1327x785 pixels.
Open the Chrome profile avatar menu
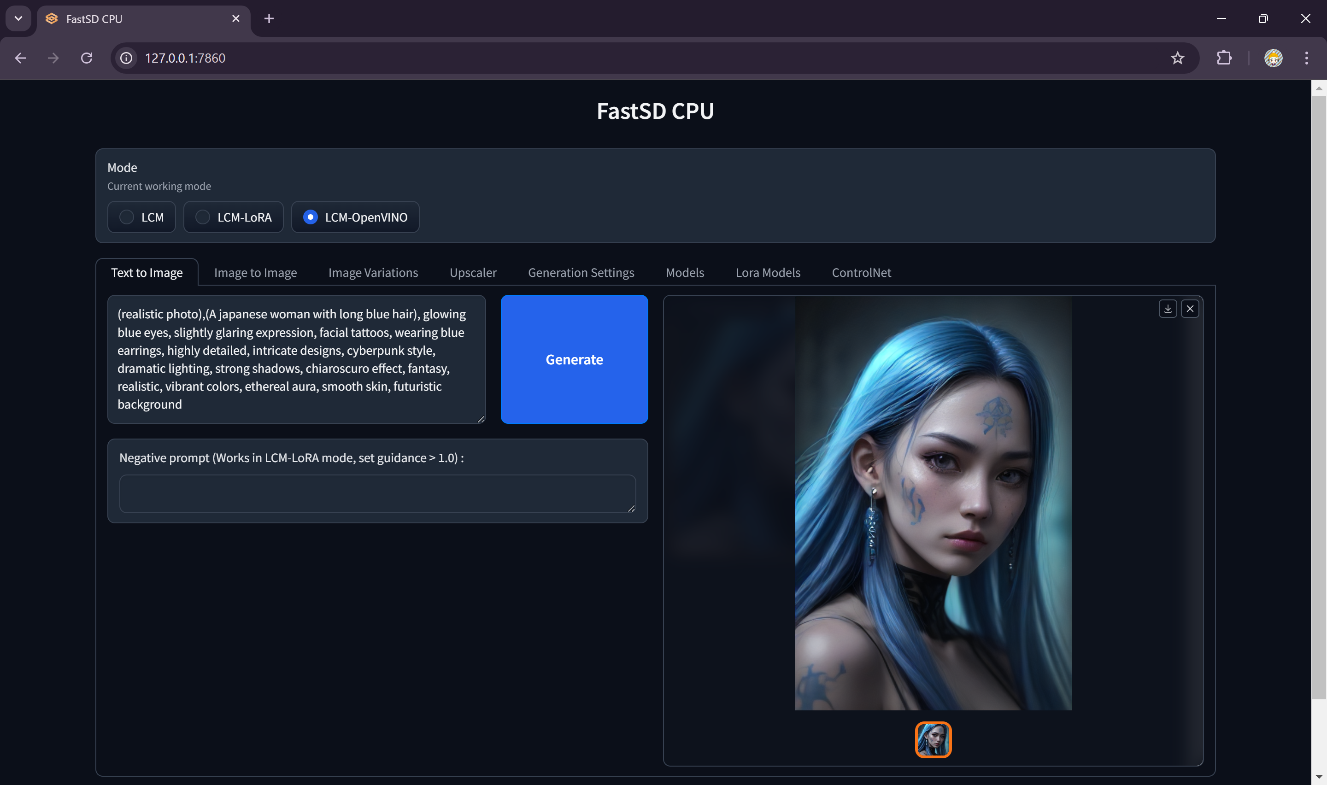pyautogui.click(x=1274, y=58)
